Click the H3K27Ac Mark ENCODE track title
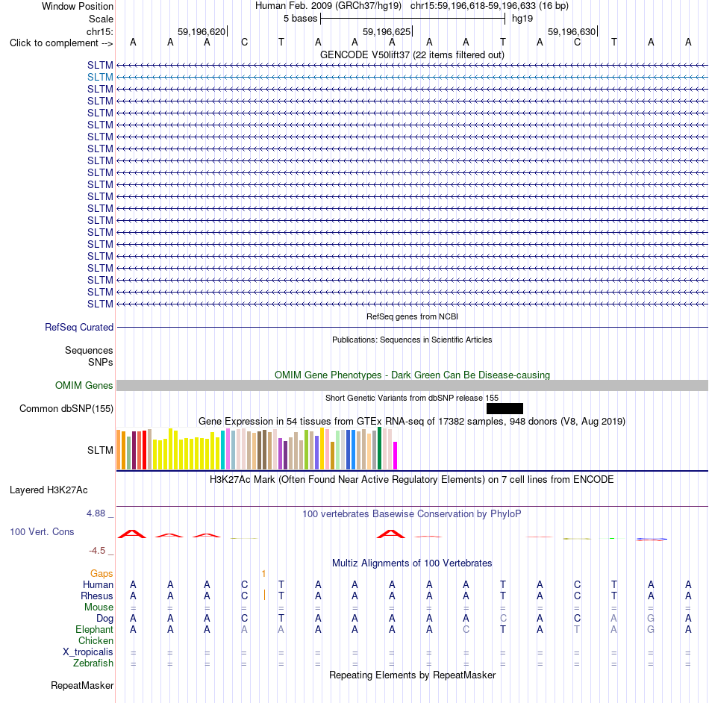 (x=412, y=479)
